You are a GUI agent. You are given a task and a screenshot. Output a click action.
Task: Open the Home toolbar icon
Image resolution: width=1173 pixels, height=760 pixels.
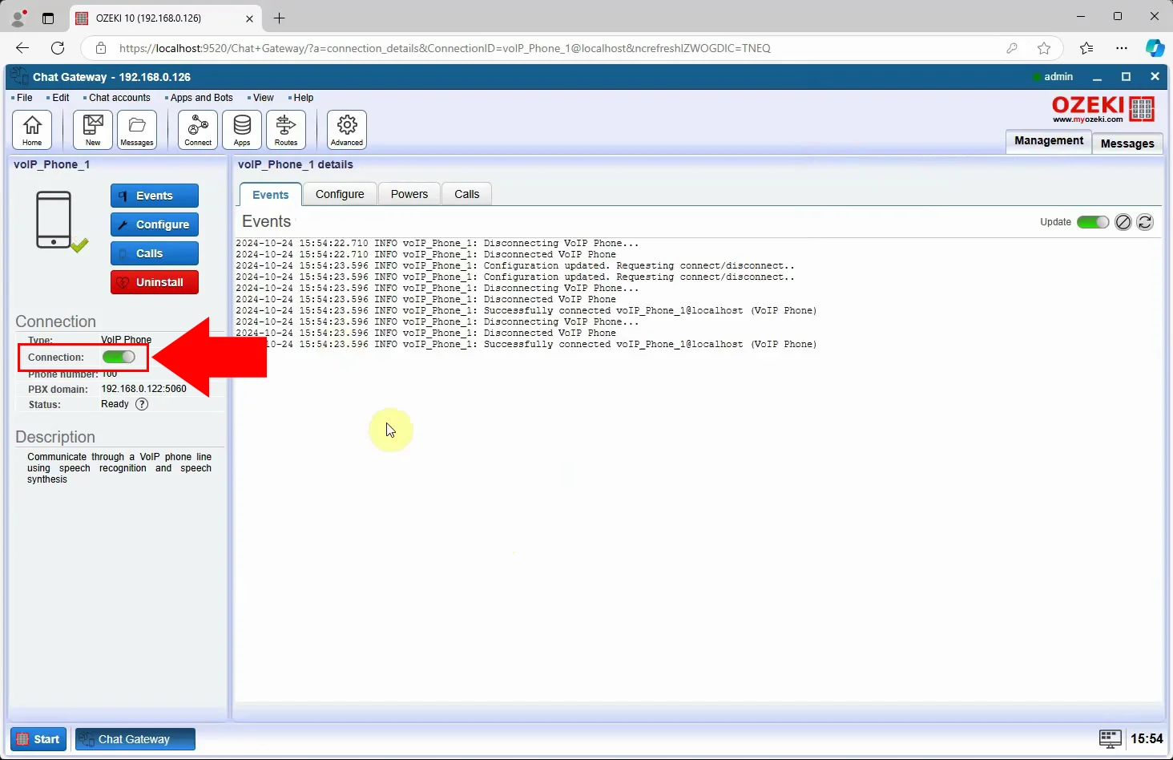coord(32,130)
